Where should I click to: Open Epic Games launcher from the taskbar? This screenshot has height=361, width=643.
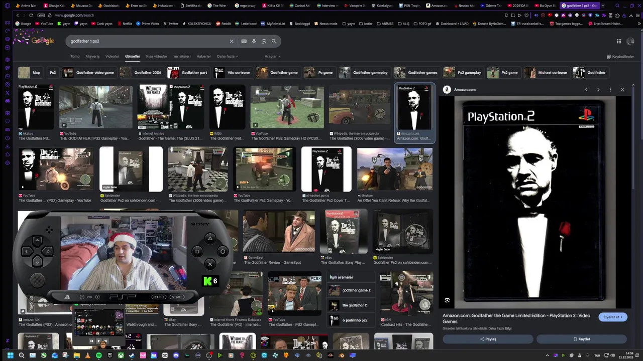(110, 355)
